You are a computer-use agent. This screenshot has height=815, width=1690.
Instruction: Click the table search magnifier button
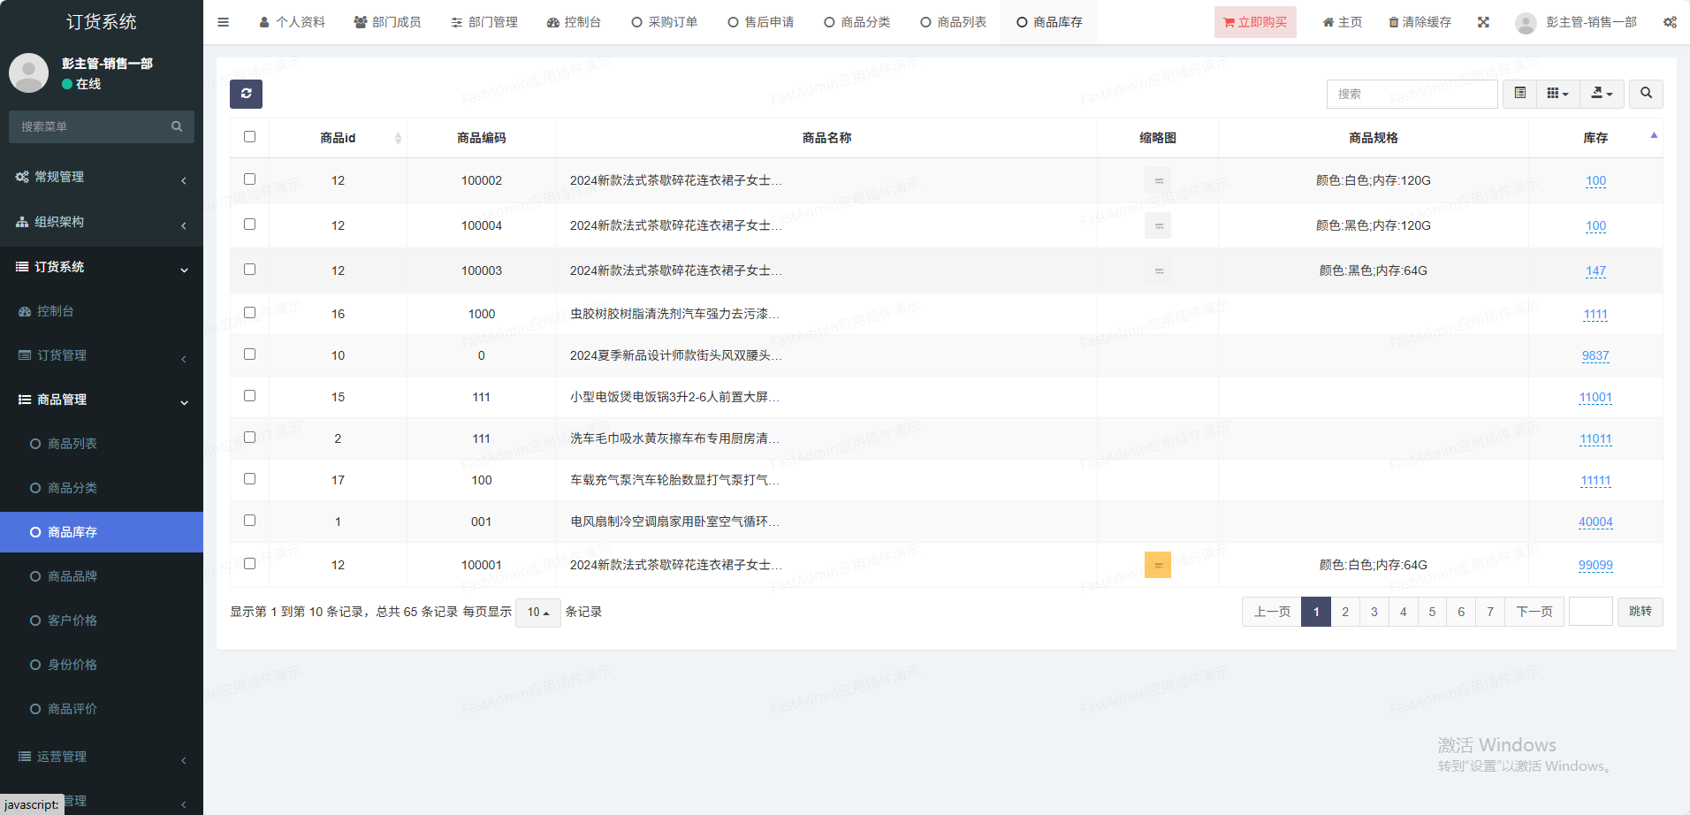coord(1646,94)
